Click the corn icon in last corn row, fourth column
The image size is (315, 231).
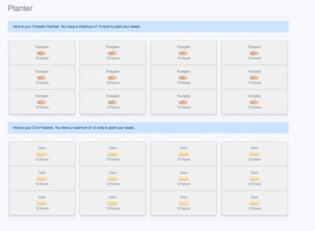coord(254,203)
